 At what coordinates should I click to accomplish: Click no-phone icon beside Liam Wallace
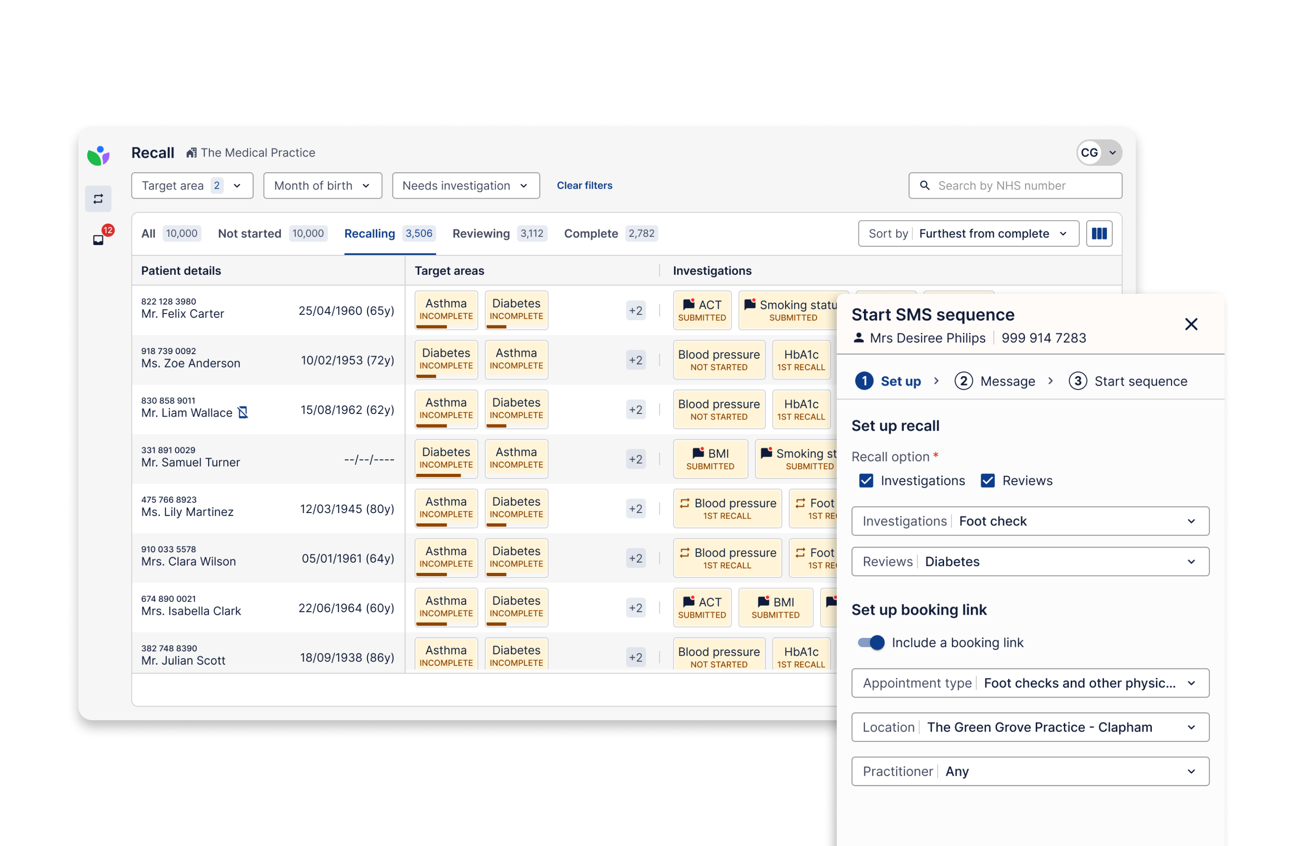pos(243,413)
